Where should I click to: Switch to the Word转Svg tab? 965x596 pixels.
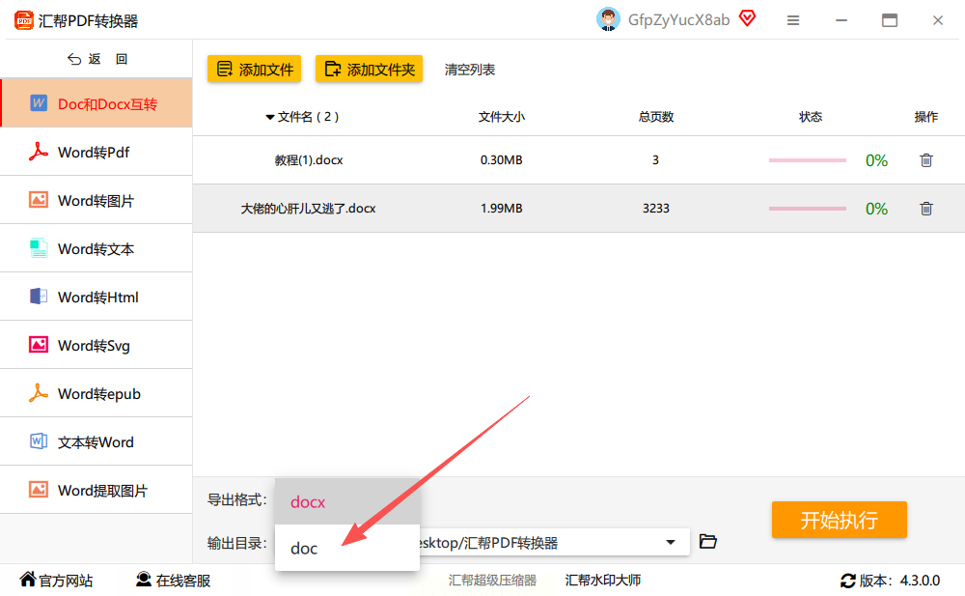coord(96,345)
